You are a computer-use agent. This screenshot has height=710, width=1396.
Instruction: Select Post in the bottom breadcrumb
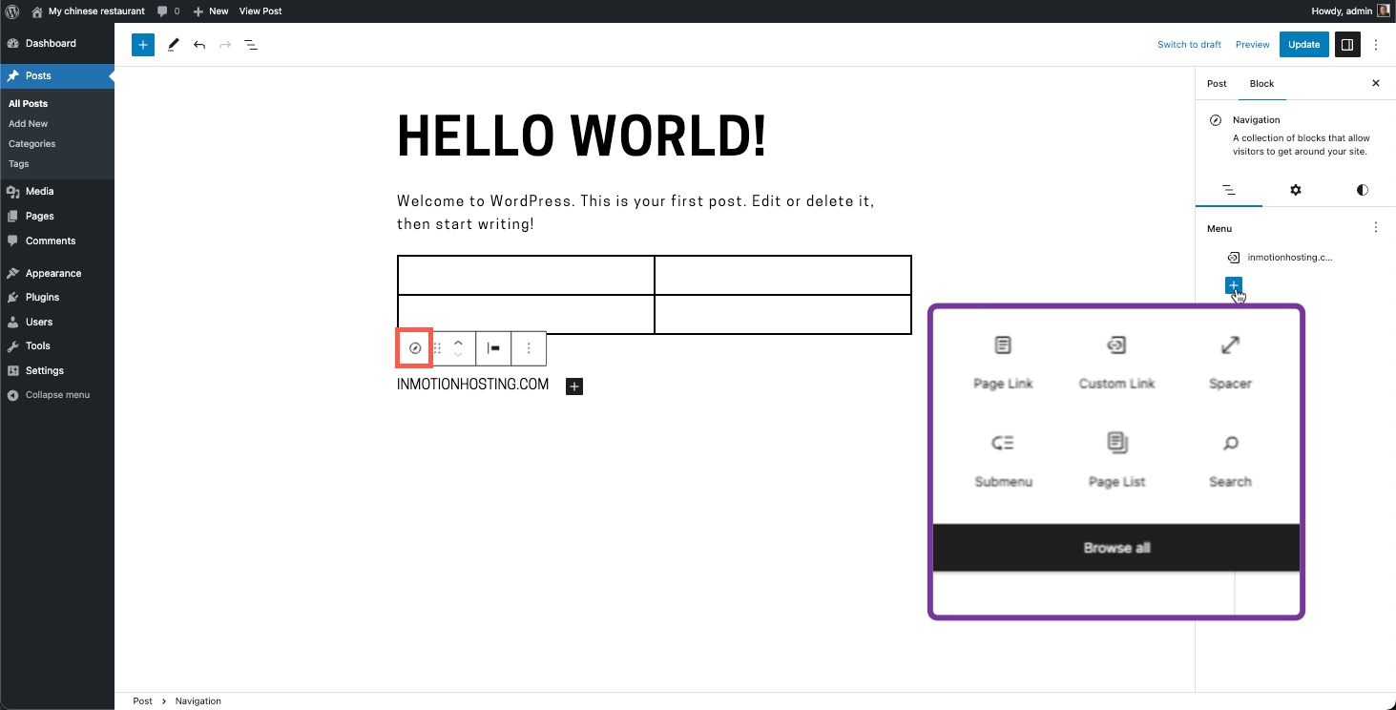pyautogui.click(x=142, y=700)
